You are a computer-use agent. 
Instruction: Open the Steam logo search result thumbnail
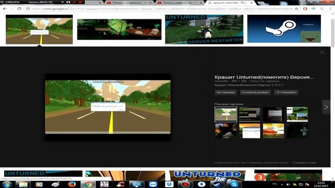[284, 29]
